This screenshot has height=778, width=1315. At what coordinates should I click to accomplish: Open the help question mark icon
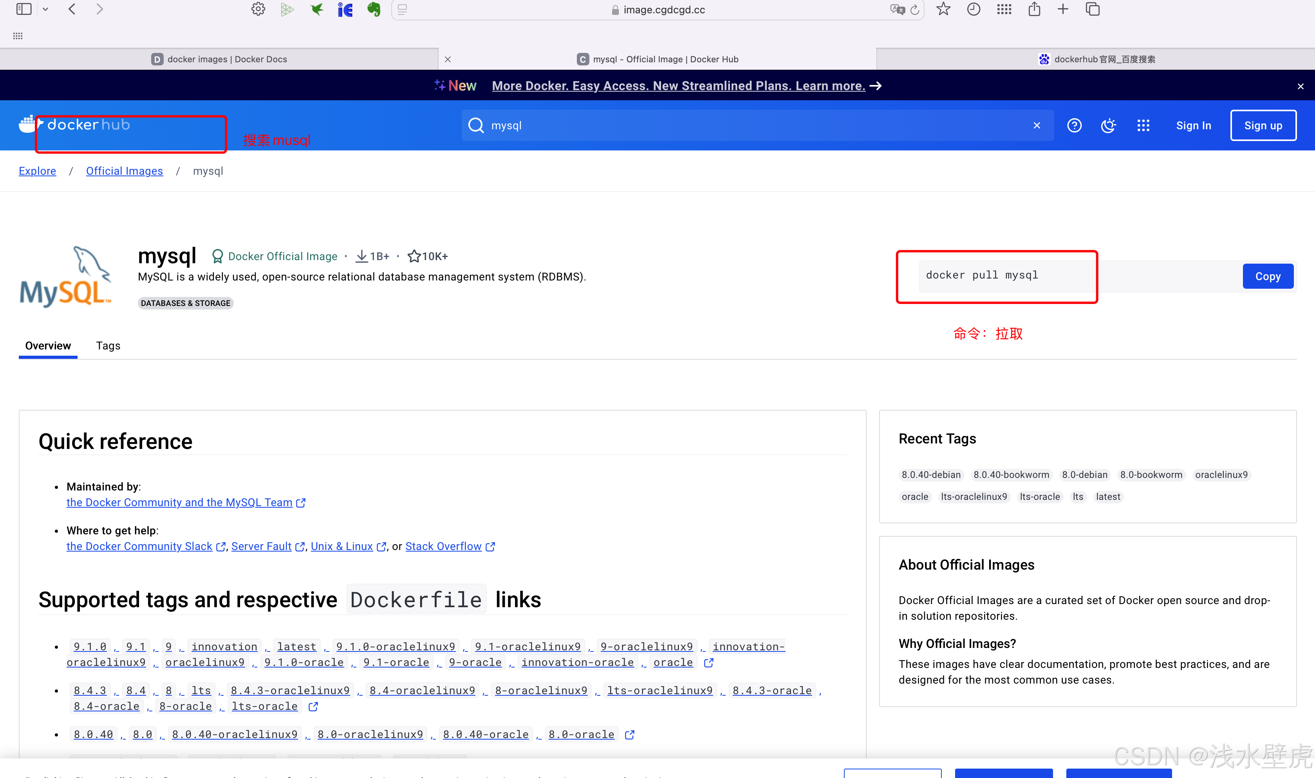1075,125
